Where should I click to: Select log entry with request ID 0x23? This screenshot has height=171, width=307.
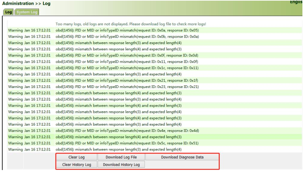(x=155, y=87)
